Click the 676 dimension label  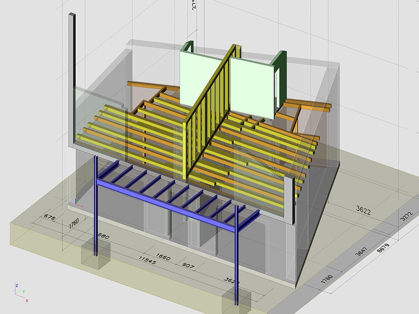(x=50, y=217)
